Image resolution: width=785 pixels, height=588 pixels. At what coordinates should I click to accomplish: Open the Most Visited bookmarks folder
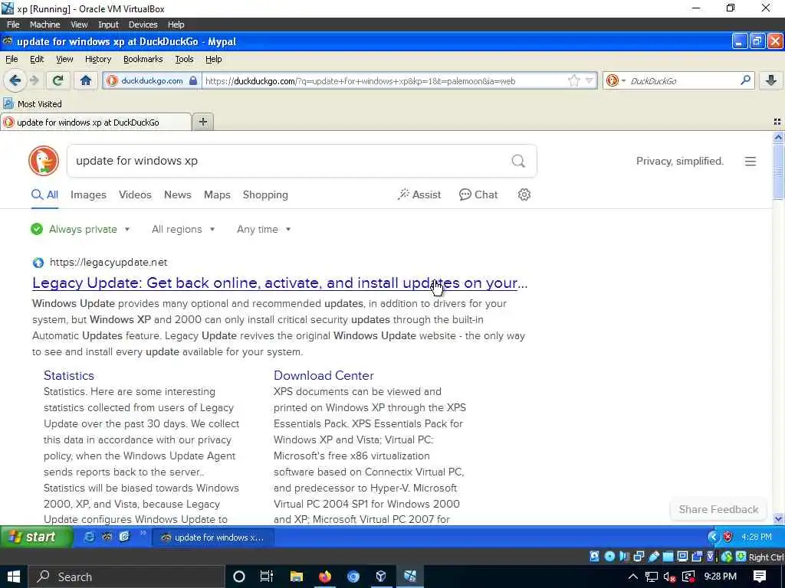(x=32, y=104)
